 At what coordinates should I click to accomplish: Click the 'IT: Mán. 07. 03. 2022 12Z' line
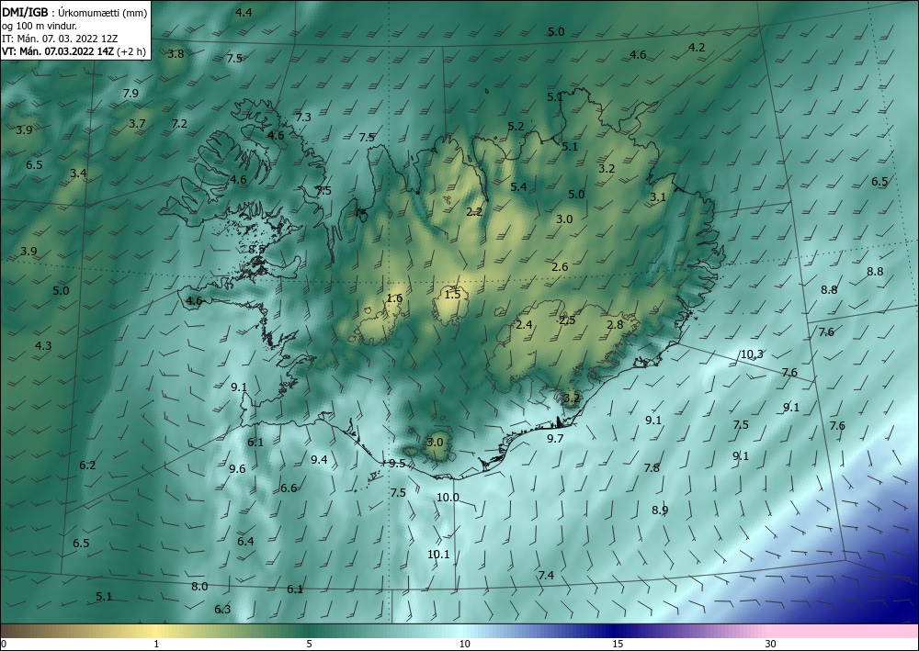coord(60,39)
